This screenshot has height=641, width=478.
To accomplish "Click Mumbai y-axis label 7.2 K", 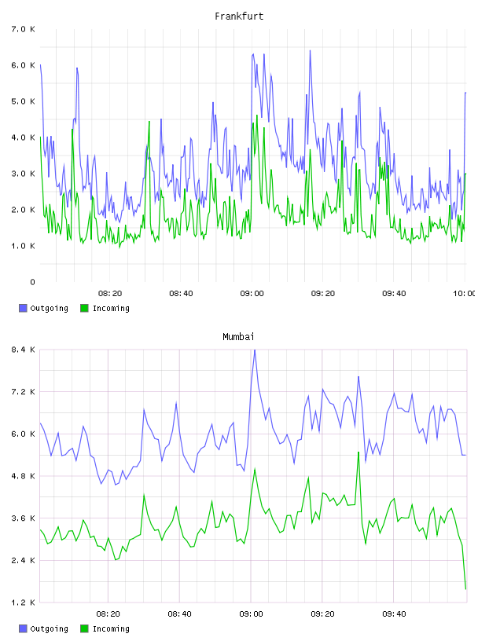I will click(24, 392).
